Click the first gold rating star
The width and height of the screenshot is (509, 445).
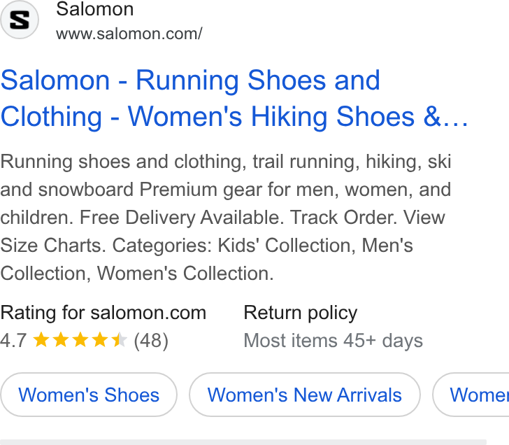pos(41,340)
